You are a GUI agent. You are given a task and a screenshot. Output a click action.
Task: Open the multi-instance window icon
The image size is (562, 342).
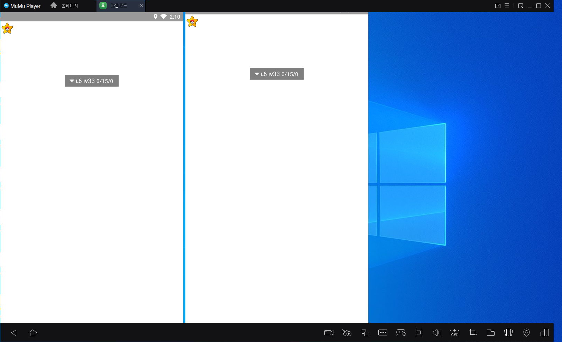[x=365, y=333]
